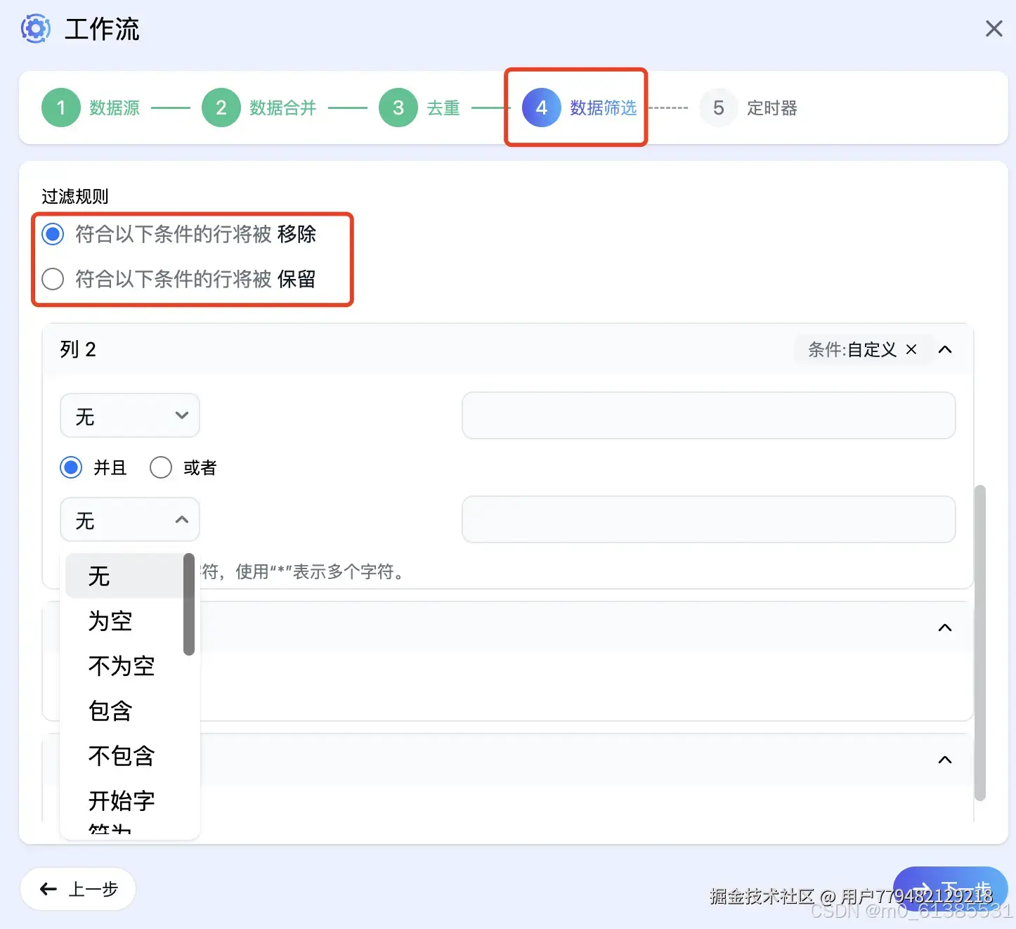1016x929 pixels.
Task: Click the 列 2 panel title
Action: (77, 349)
